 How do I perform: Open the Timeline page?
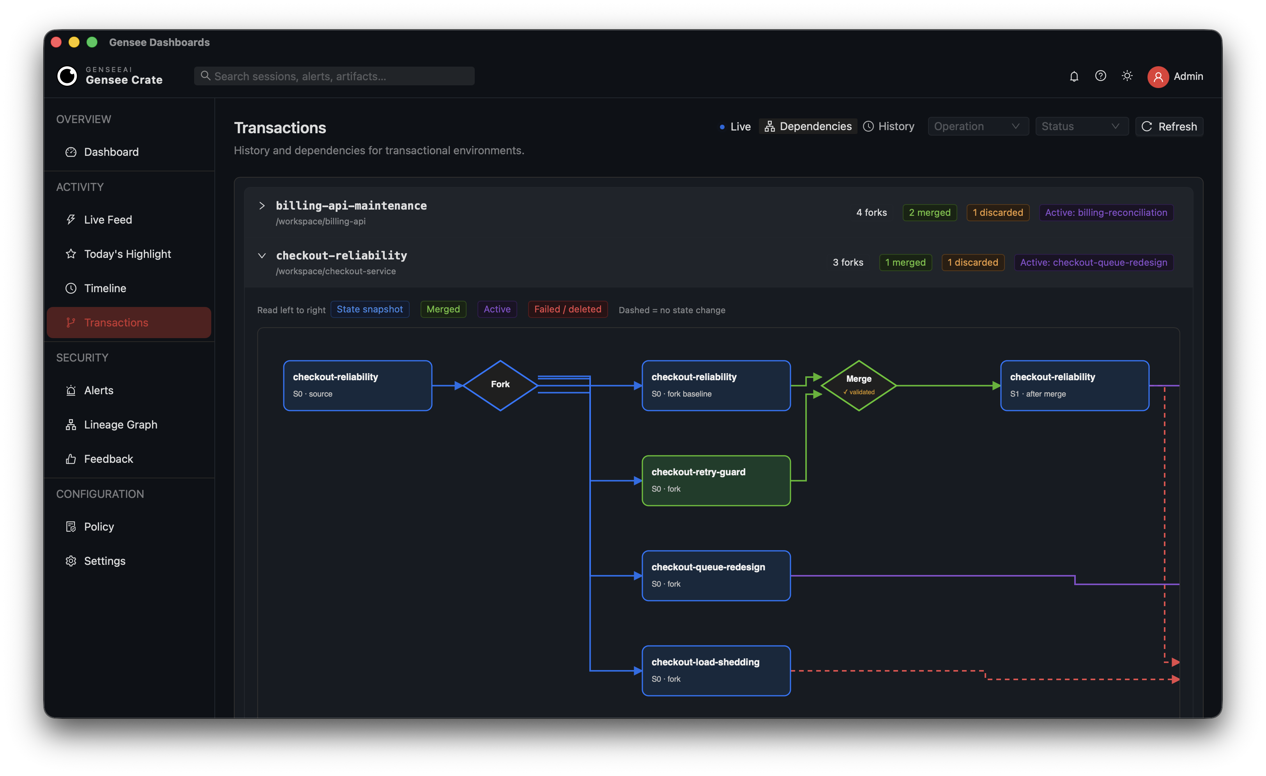click(x=129, y=288)
